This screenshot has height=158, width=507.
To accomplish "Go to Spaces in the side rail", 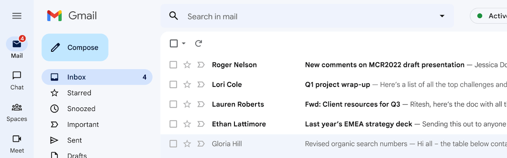I will point(17,107).
